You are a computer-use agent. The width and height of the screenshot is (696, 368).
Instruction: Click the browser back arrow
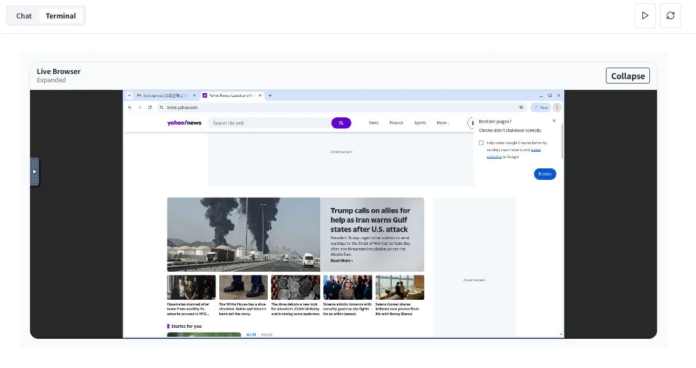tap(130, 107)
